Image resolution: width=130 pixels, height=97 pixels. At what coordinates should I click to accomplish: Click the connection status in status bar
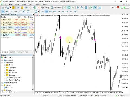pos(119,96)
